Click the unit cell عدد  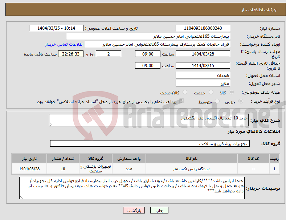(129, 169)
